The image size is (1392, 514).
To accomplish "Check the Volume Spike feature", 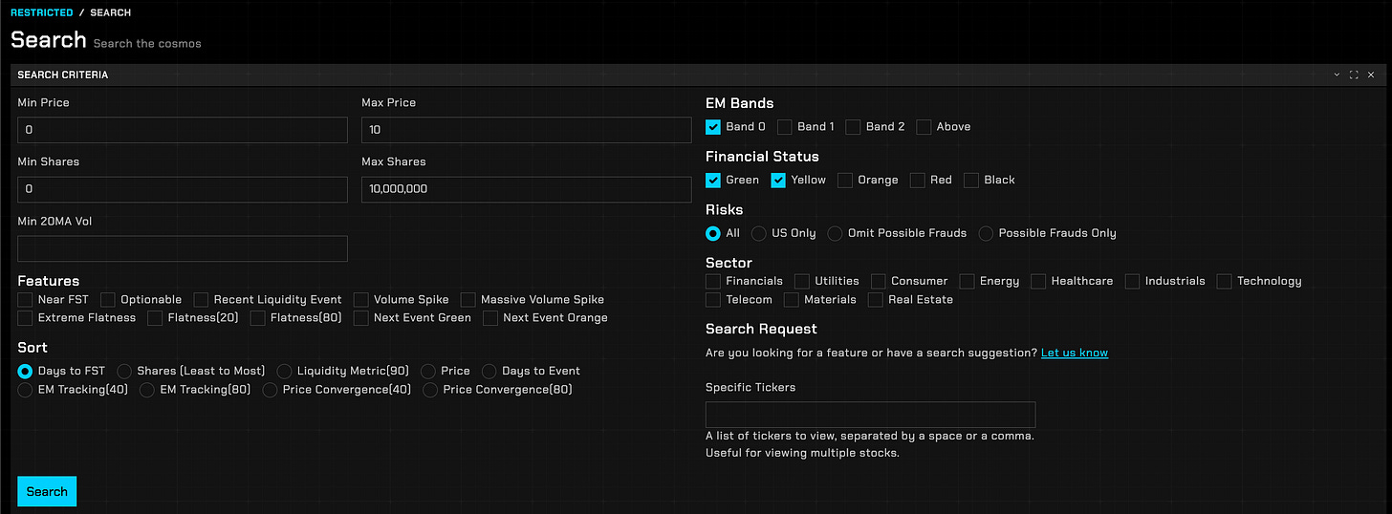I will pos(360,300).
